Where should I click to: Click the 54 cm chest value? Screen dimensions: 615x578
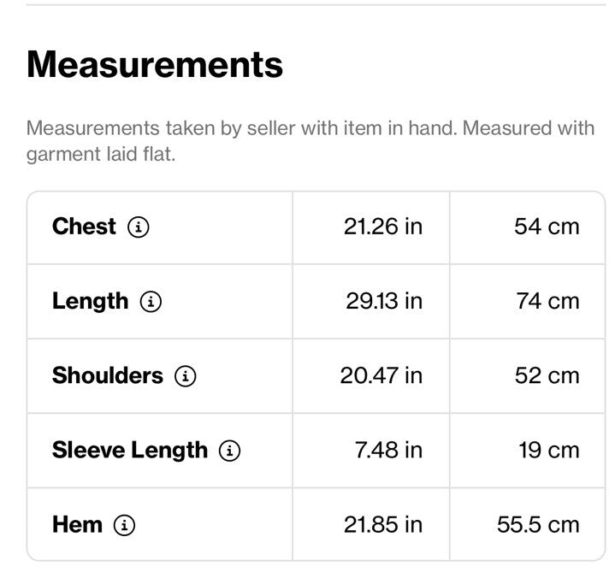tap(547, 227)
